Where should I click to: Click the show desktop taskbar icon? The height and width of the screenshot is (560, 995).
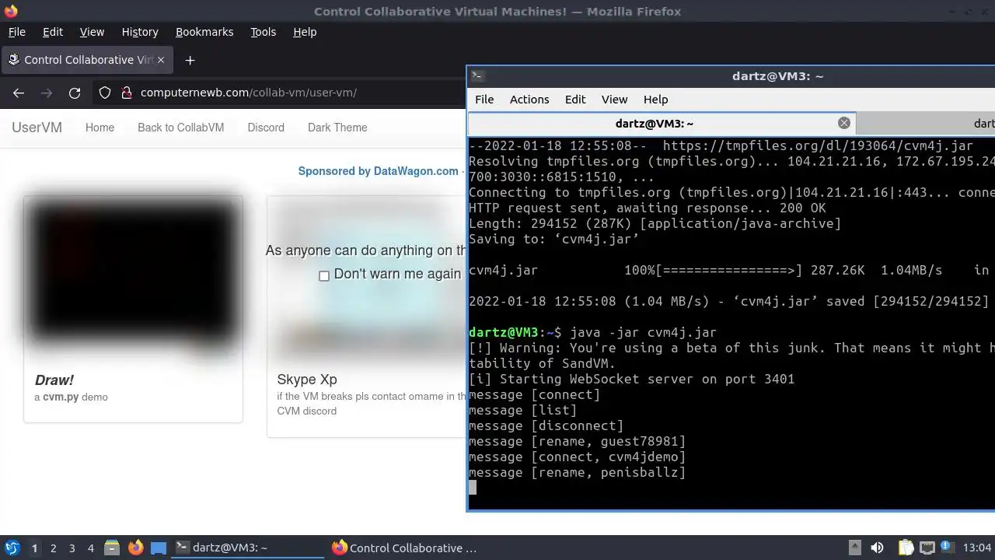click(x=159, y=548)
